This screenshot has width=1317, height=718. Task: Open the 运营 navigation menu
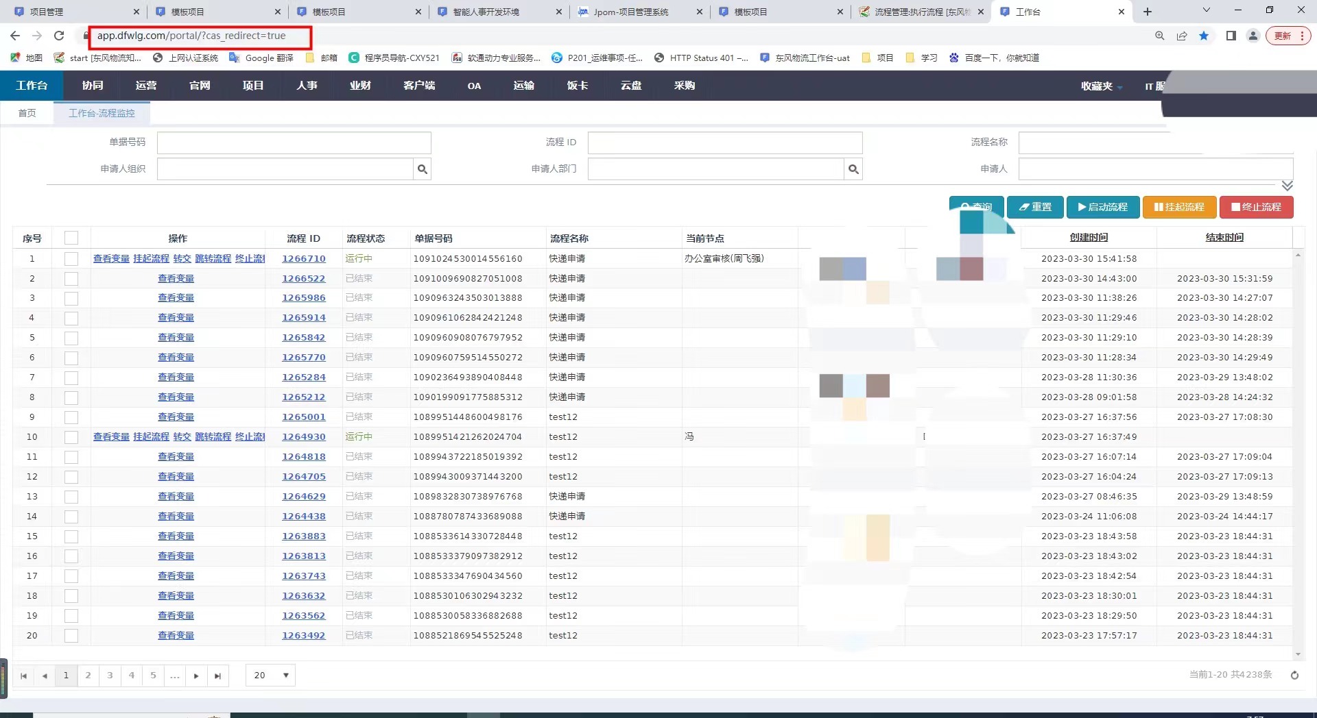[x=146, y=86]
